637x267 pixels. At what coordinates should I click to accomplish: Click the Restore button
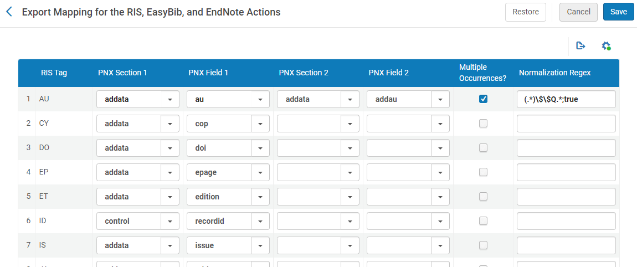point(525,12)
